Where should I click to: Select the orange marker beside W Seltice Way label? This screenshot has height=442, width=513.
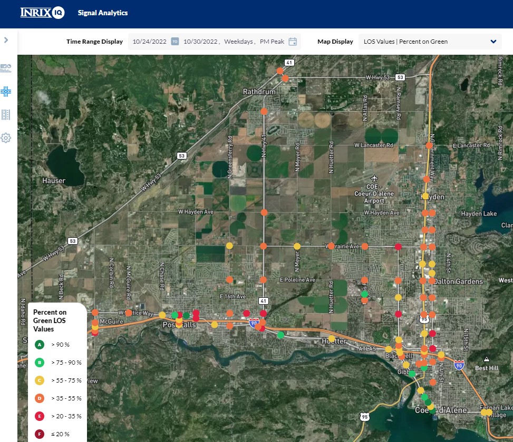(x=129, y=313)
